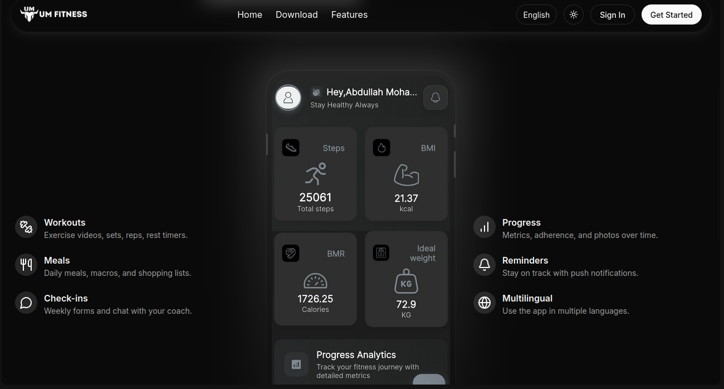The image size is (724, 389).
Task: Click the notification bell in phone mockup
Action: [436, 98]
